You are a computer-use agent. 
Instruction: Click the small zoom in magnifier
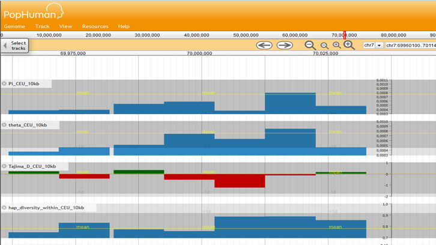pyautogui.click(x=336, y=46)
